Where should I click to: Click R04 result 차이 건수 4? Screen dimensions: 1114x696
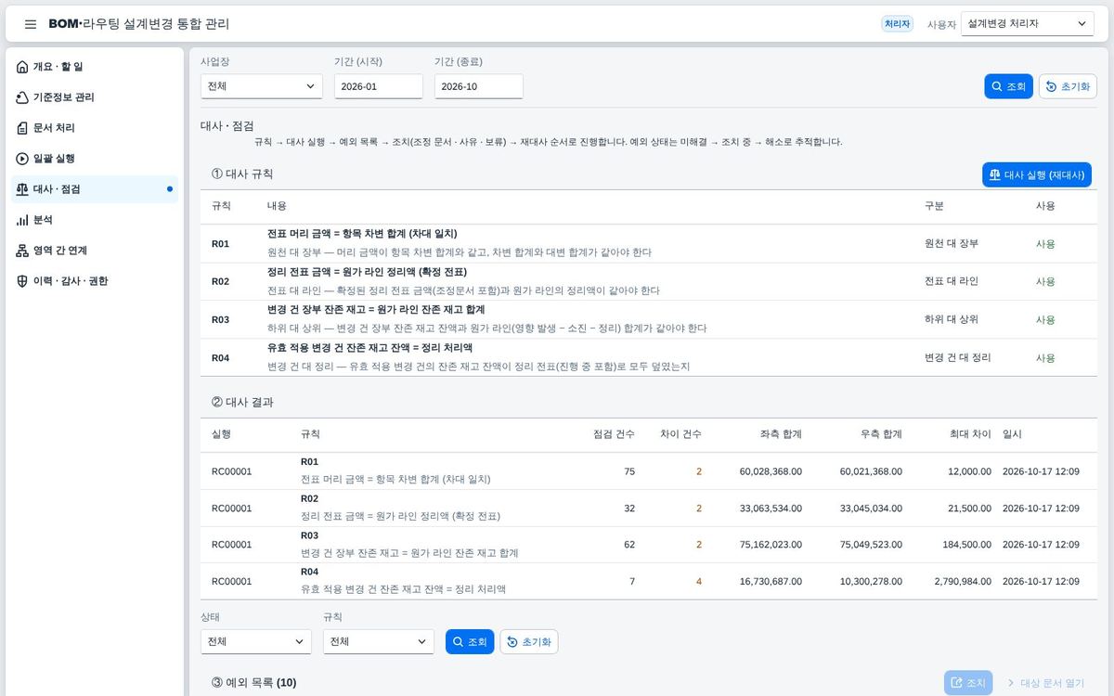(x=699, y=582)
